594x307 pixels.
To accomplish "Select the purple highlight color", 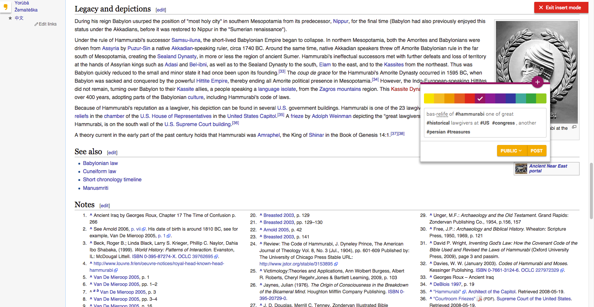I will [x=490, y=98].
